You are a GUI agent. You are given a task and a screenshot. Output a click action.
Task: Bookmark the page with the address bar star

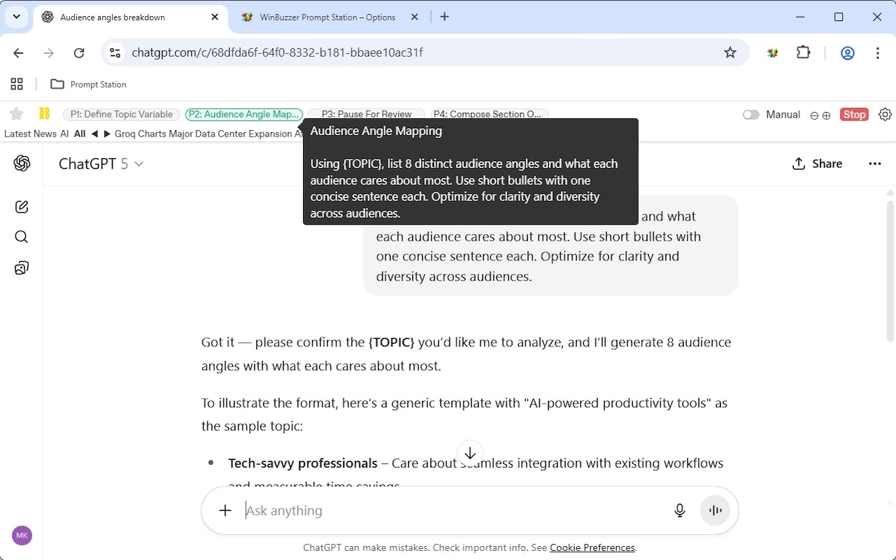point(730,52)
